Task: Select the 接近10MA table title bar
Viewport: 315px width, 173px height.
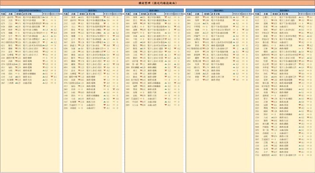Action: [x=154, y=11]
